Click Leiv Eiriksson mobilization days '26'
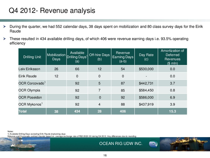The image size is (210, 158). [56, 69]
